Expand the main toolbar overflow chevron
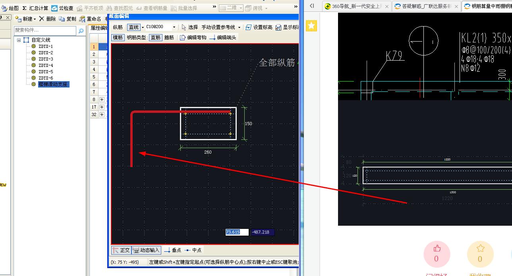 tap(214, 7)
